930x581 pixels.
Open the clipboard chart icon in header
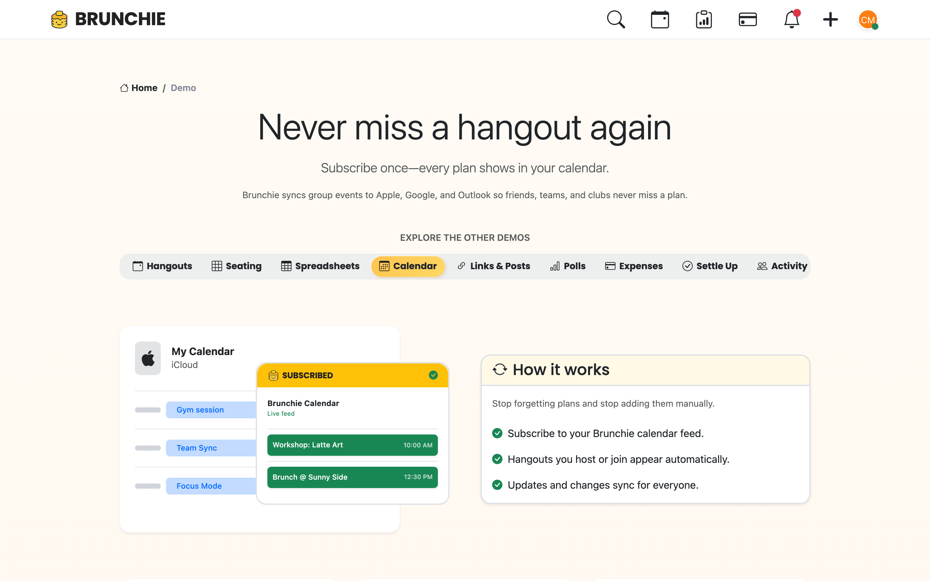(x=704, y=19)
